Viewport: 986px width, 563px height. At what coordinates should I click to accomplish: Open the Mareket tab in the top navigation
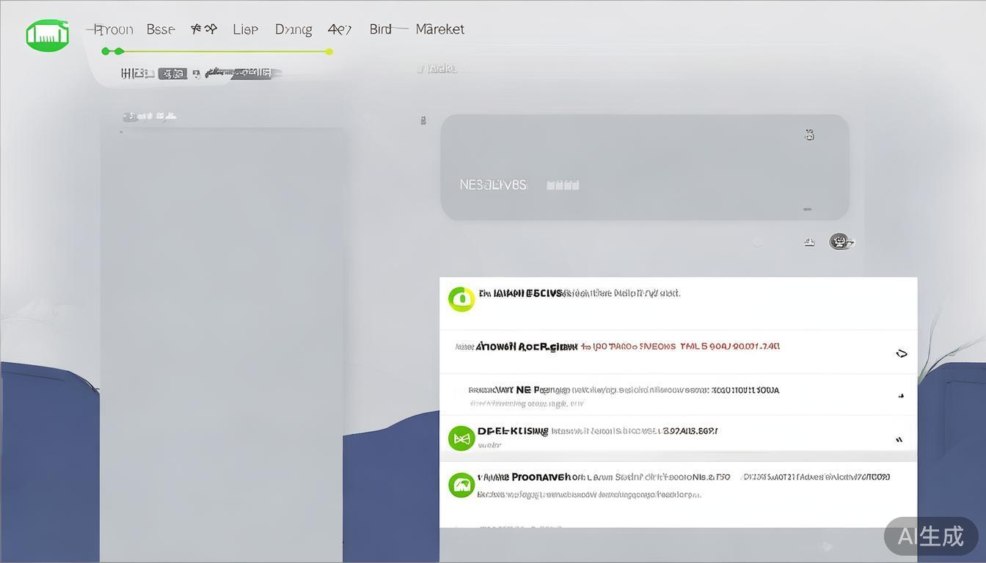point(439,29)
